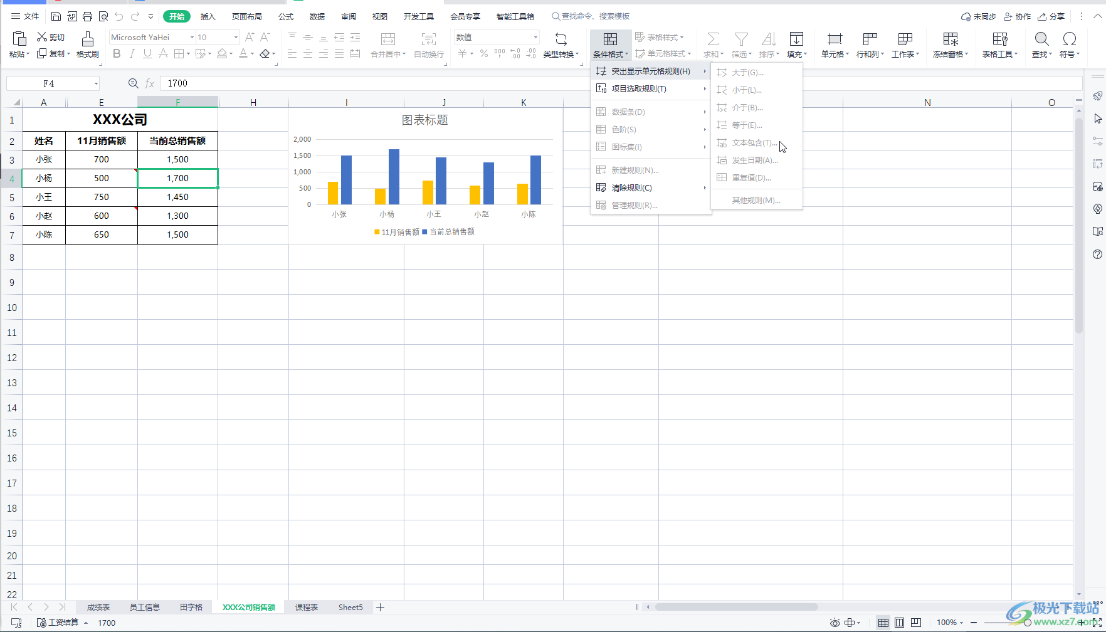The height and width of the screenshot is (632, 1106).
Task: Click the percent style icon
Action: [483, 54]
